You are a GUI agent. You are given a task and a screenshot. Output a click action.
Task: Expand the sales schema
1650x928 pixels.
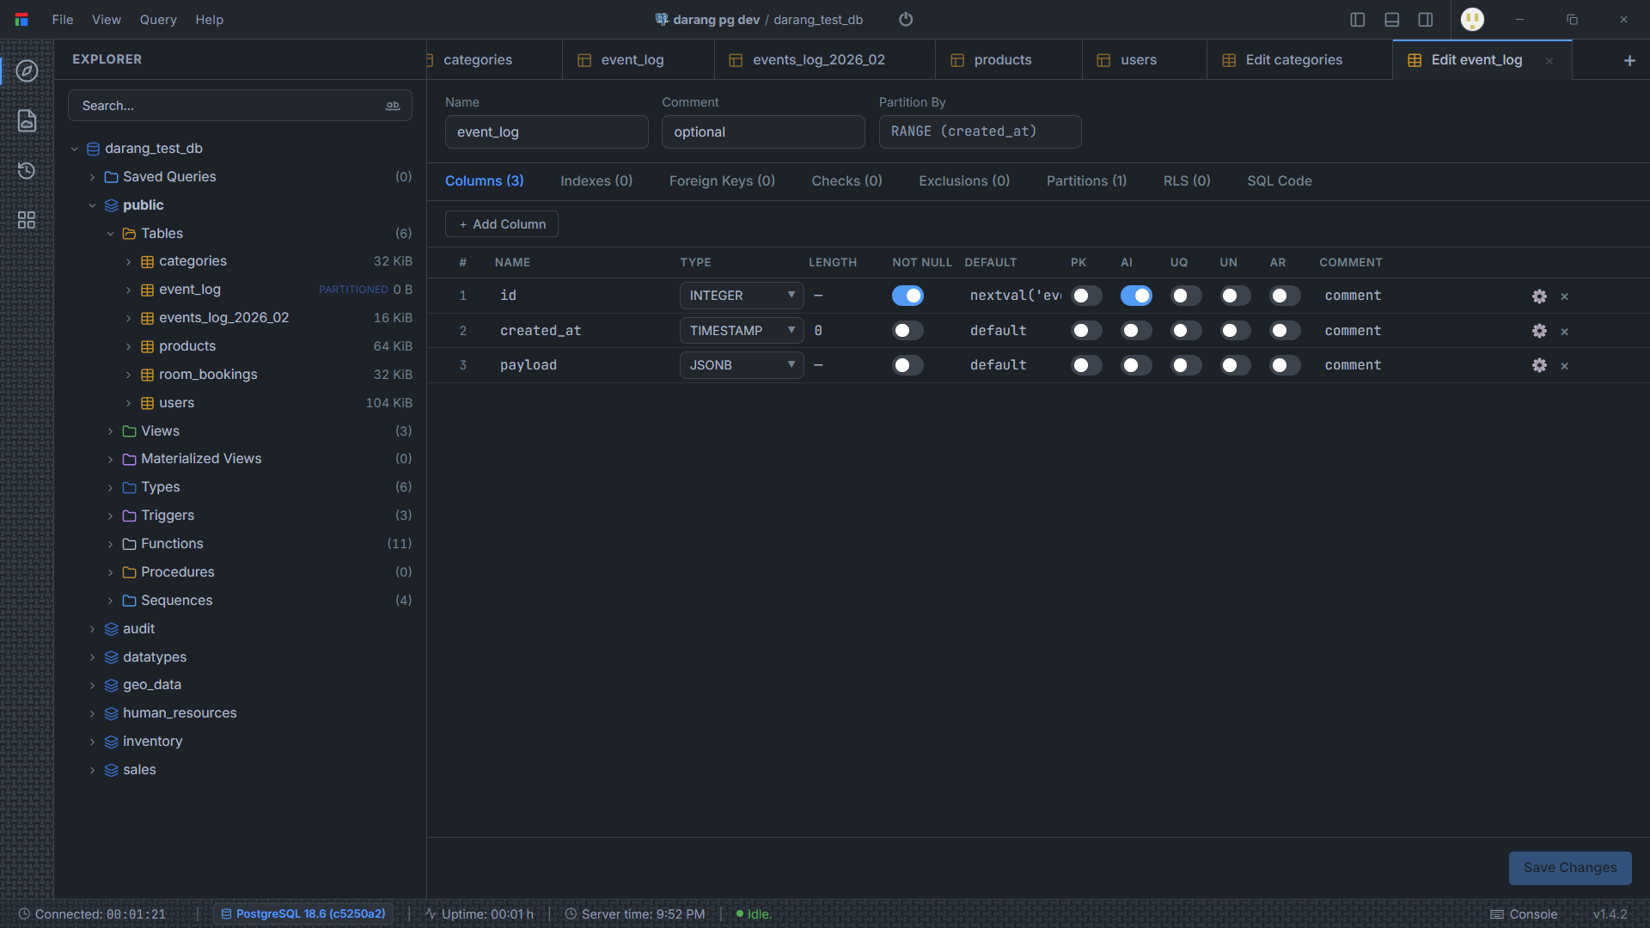click(x=92, y=770)
